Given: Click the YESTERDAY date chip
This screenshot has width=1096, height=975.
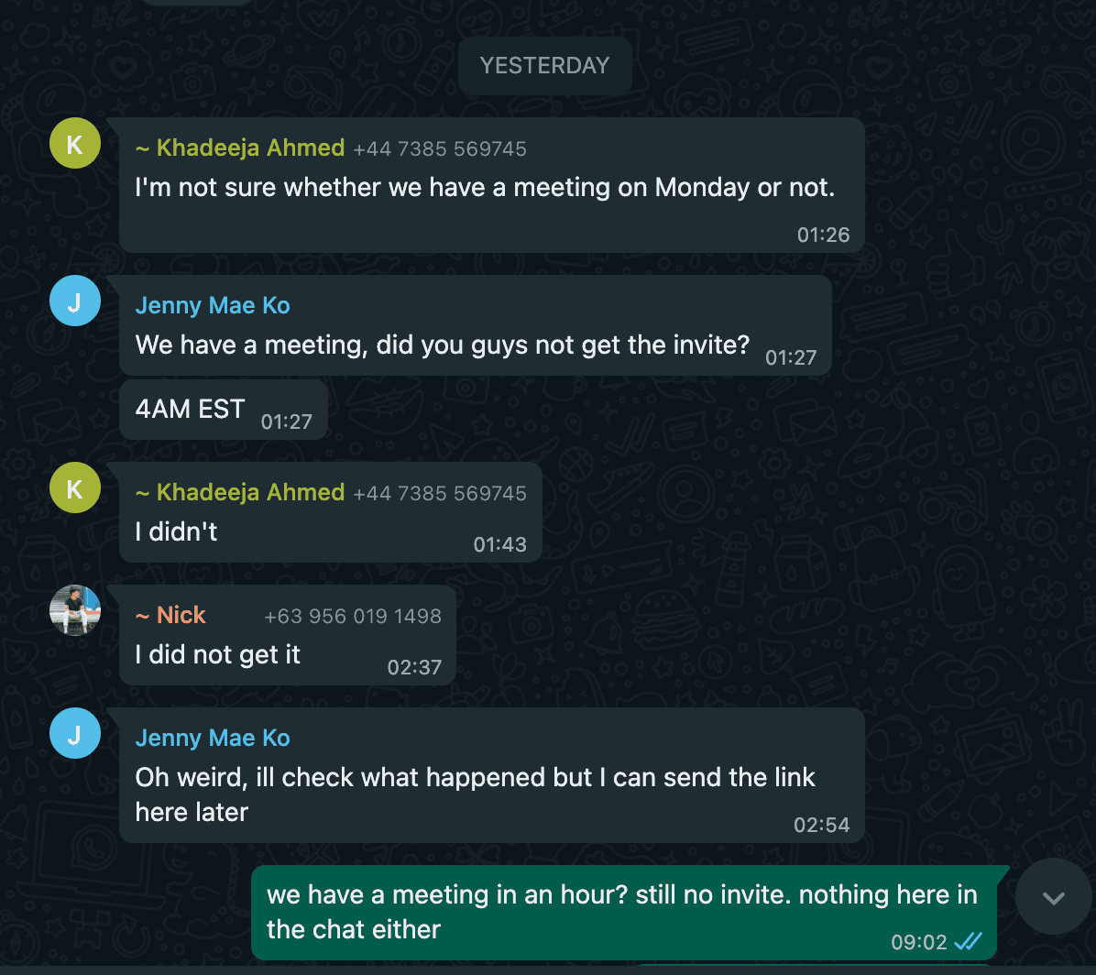Looking at the screenshot, I should tap(545, 65).
